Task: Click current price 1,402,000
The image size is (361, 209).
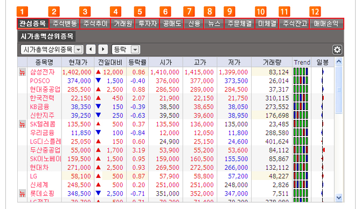Action: tap(77, 72)
